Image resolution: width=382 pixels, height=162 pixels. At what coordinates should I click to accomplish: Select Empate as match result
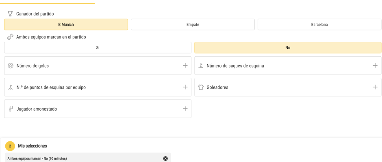pyautogui.click(x=193, y=25)
